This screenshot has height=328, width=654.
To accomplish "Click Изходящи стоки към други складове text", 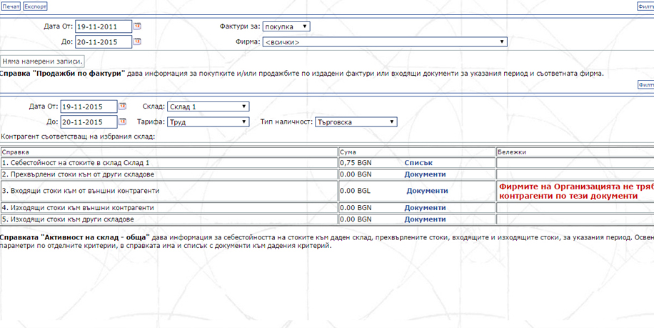I will [x=68, y=219].
